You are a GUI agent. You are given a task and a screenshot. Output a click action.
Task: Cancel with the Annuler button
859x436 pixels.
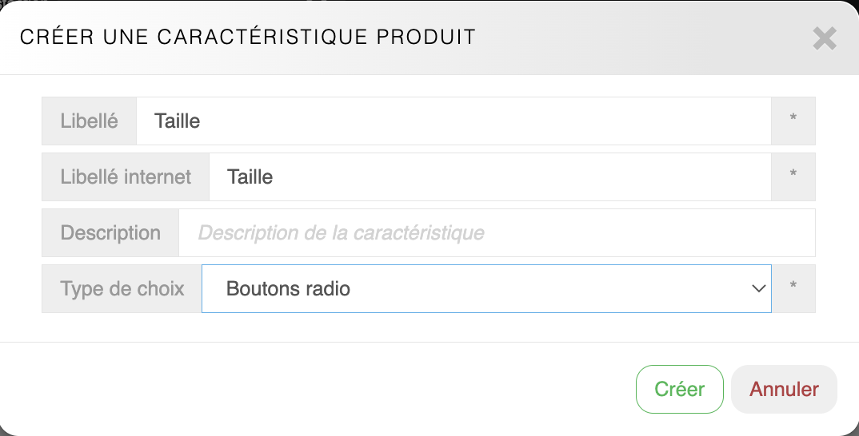pos(784,390)
